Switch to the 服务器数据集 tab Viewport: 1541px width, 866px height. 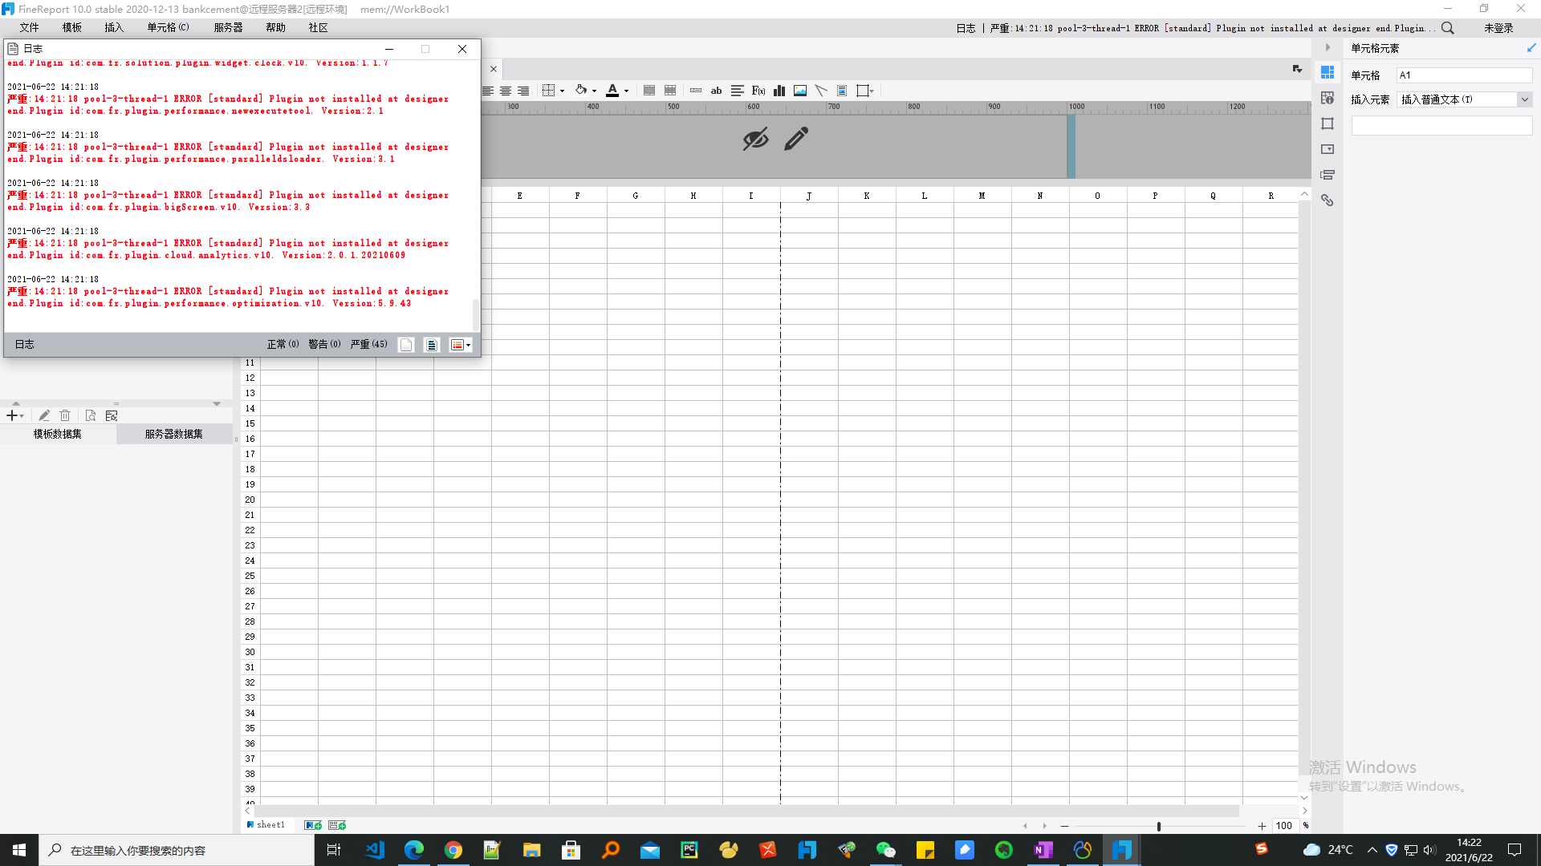pos(174,434)
